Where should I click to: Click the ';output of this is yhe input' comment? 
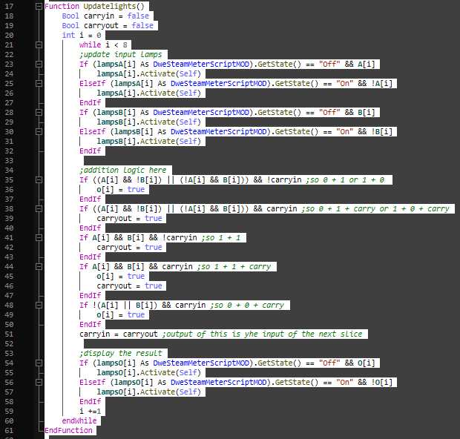coord(263,334)
